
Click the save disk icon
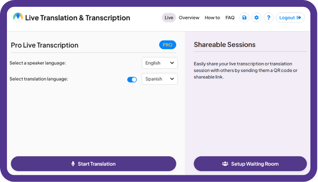[244, 18]
